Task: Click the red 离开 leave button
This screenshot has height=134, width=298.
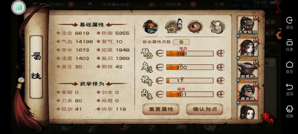Action: coord(267,119)
